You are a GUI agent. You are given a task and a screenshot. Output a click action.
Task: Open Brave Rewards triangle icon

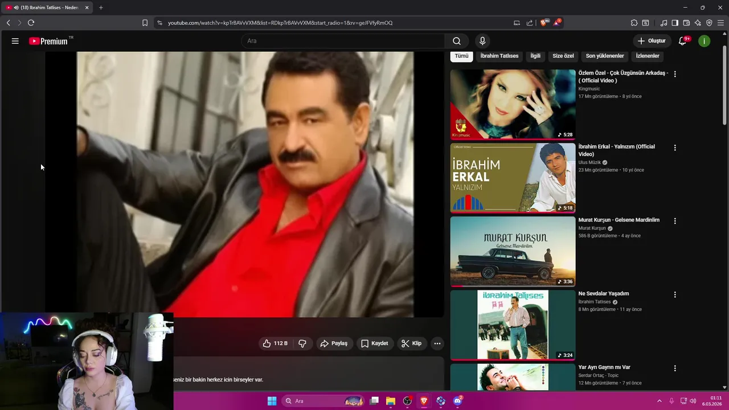tap(557, 23)
